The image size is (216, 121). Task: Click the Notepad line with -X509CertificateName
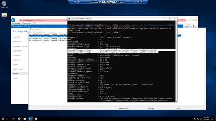pos(48,40)
